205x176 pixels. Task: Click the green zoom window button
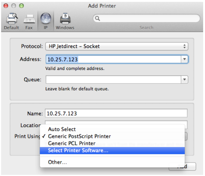(x=22, y=6)
